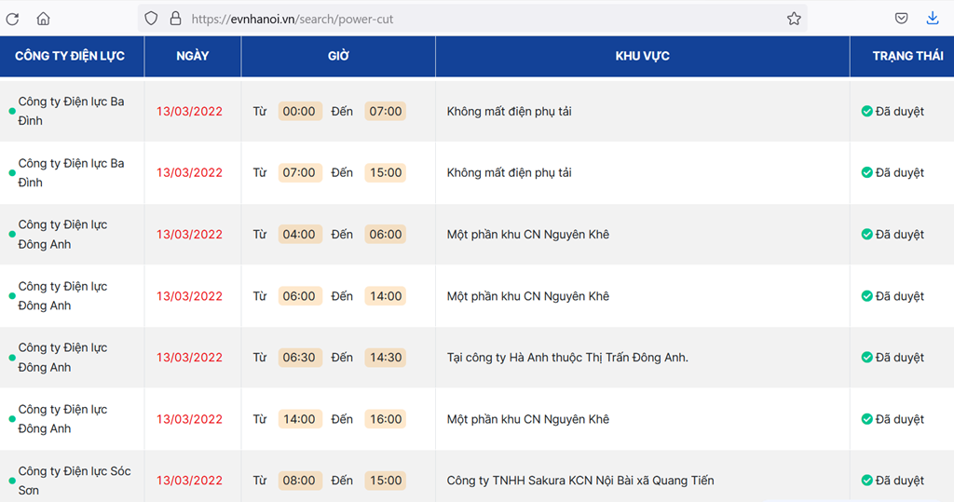Viewport: 954px width, 502px height.
Task: Select end time 14:30 badge
Action: [x=386, y=358]
